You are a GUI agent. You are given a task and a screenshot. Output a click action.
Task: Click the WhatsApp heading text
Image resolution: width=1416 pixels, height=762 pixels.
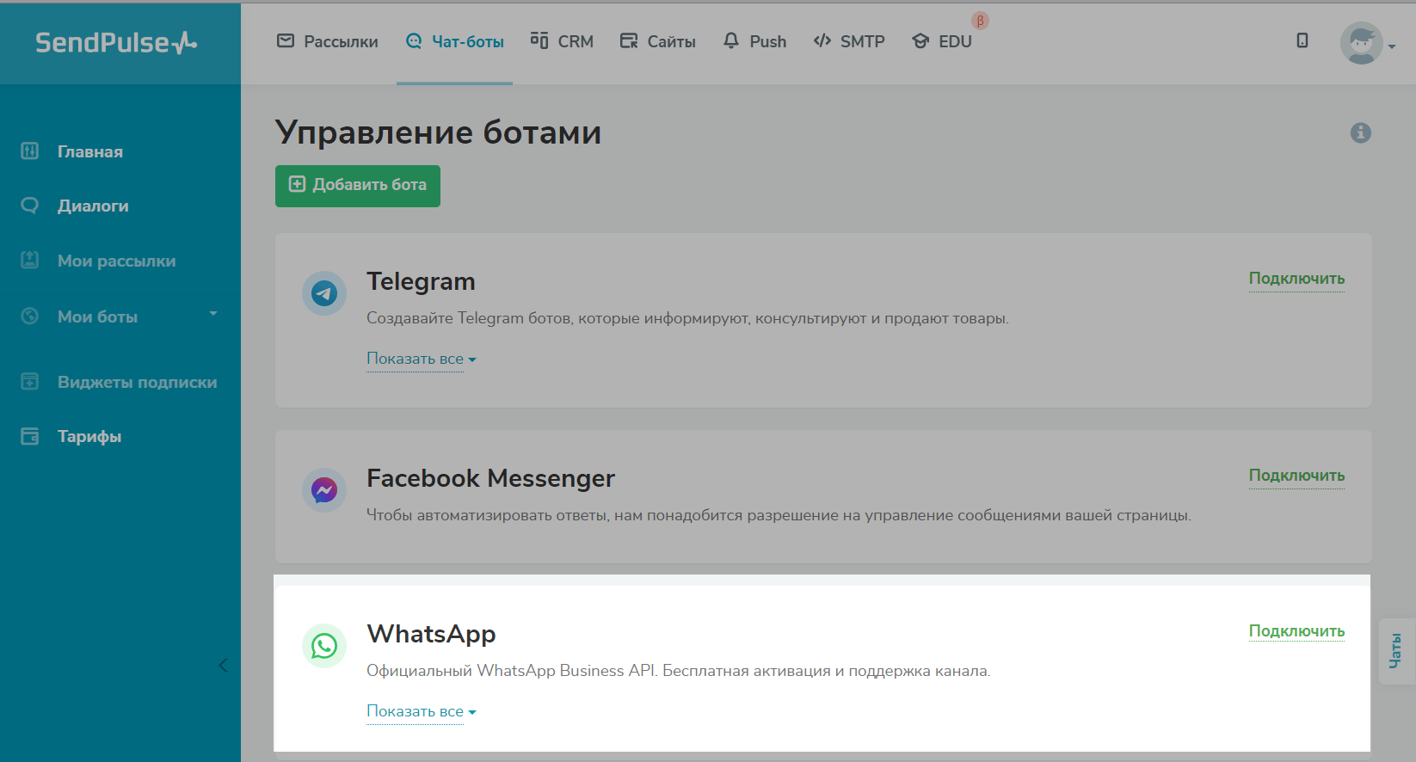coord(431,634)
